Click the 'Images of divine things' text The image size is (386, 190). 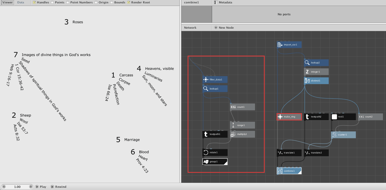tap(56, 55)
